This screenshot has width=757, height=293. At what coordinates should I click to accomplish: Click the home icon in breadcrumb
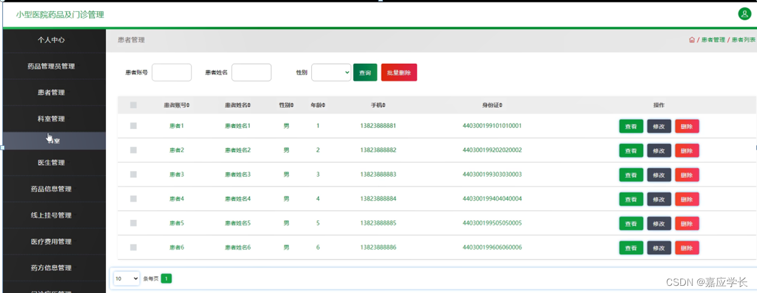point(692,40)
